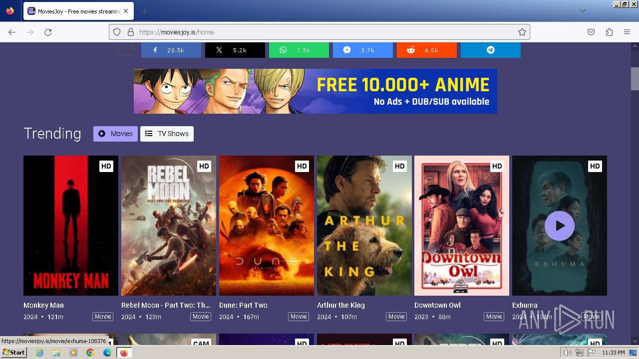Share on Reddit button
This screenshot has width=639, height=359.
pos(426,50)
